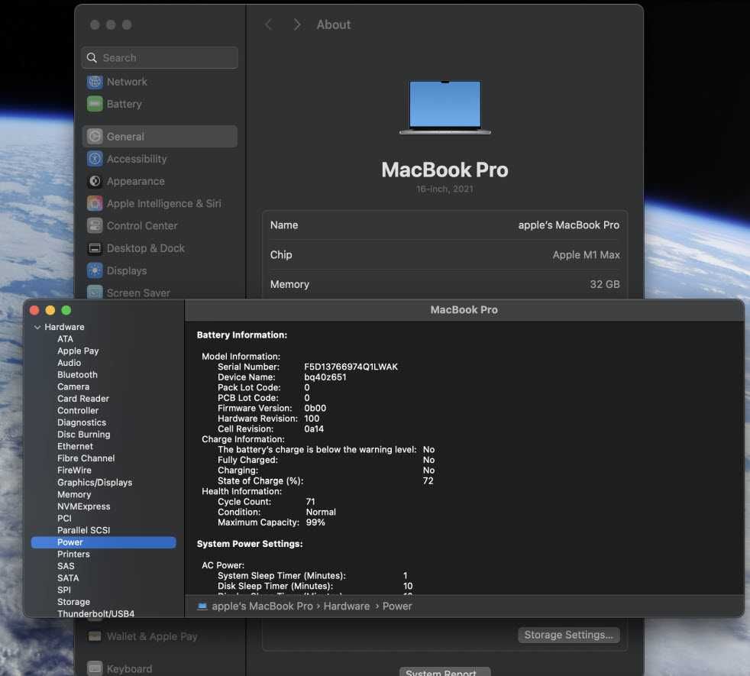Open Accessibility icon in System Settings

pos(95,158)
